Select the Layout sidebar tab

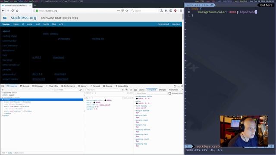141,90
